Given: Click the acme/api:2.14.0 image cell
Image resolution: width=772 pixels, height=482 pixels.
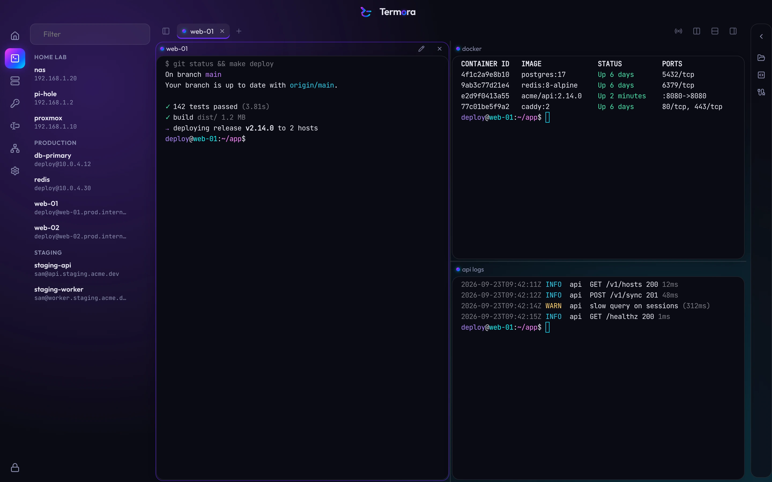Looking at the screenshot, I should (551, 96).
